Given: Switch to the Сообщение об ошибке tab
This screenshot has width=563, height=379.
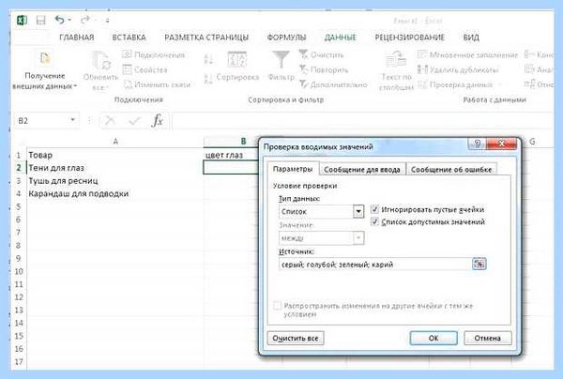Looking at the screenshot, I should pos(451,170).
